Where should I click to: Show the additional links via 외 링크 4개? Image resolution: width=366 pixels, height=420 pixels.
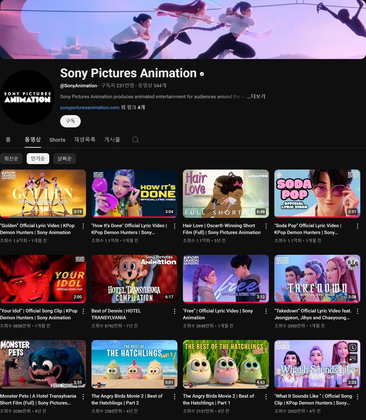coord(133,107)
